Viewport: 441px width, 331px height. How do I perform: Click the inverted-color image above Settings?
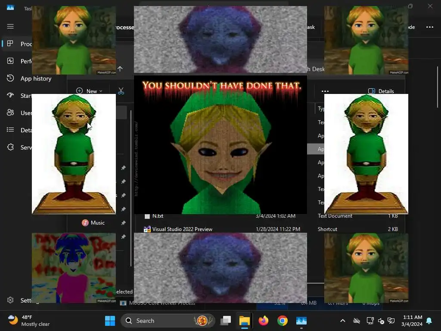tap(74, 268)
